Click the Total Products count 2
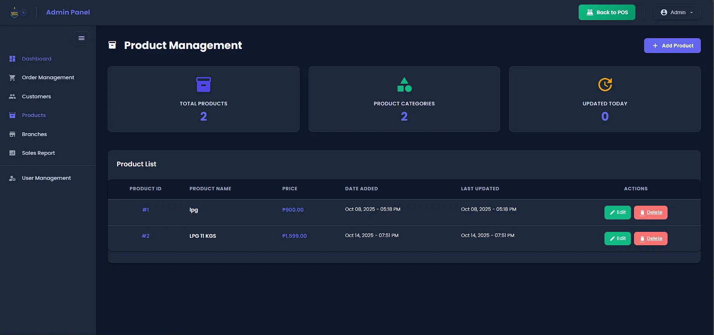This screenshot has width=714, height=335. click(x=203, y=117)
